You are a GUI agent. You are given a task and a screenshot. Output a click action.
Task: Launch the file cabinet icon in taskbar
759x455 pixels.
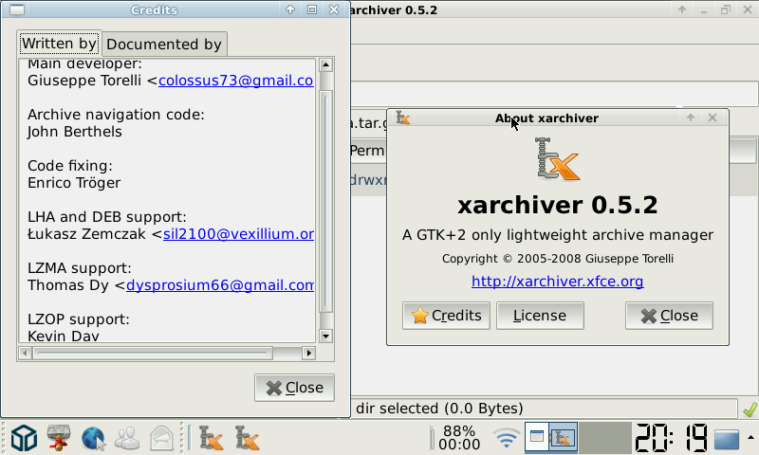coord(59,438)
